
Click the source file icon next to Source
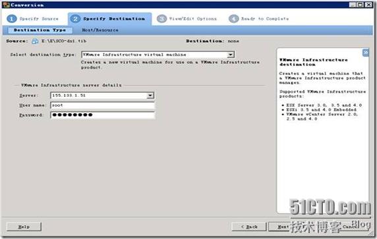pos(35,41)
